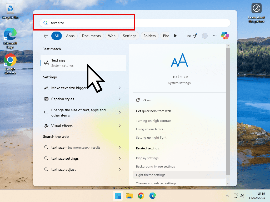This screenshot has width=270, height=202.
Task: Open Microsoft Edge from the taskbar
Action: click(153, 196)
